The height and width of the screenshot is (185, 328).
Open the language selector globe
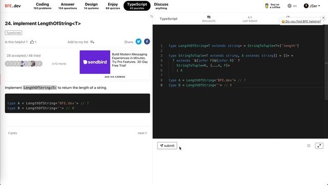click(290, 6)
